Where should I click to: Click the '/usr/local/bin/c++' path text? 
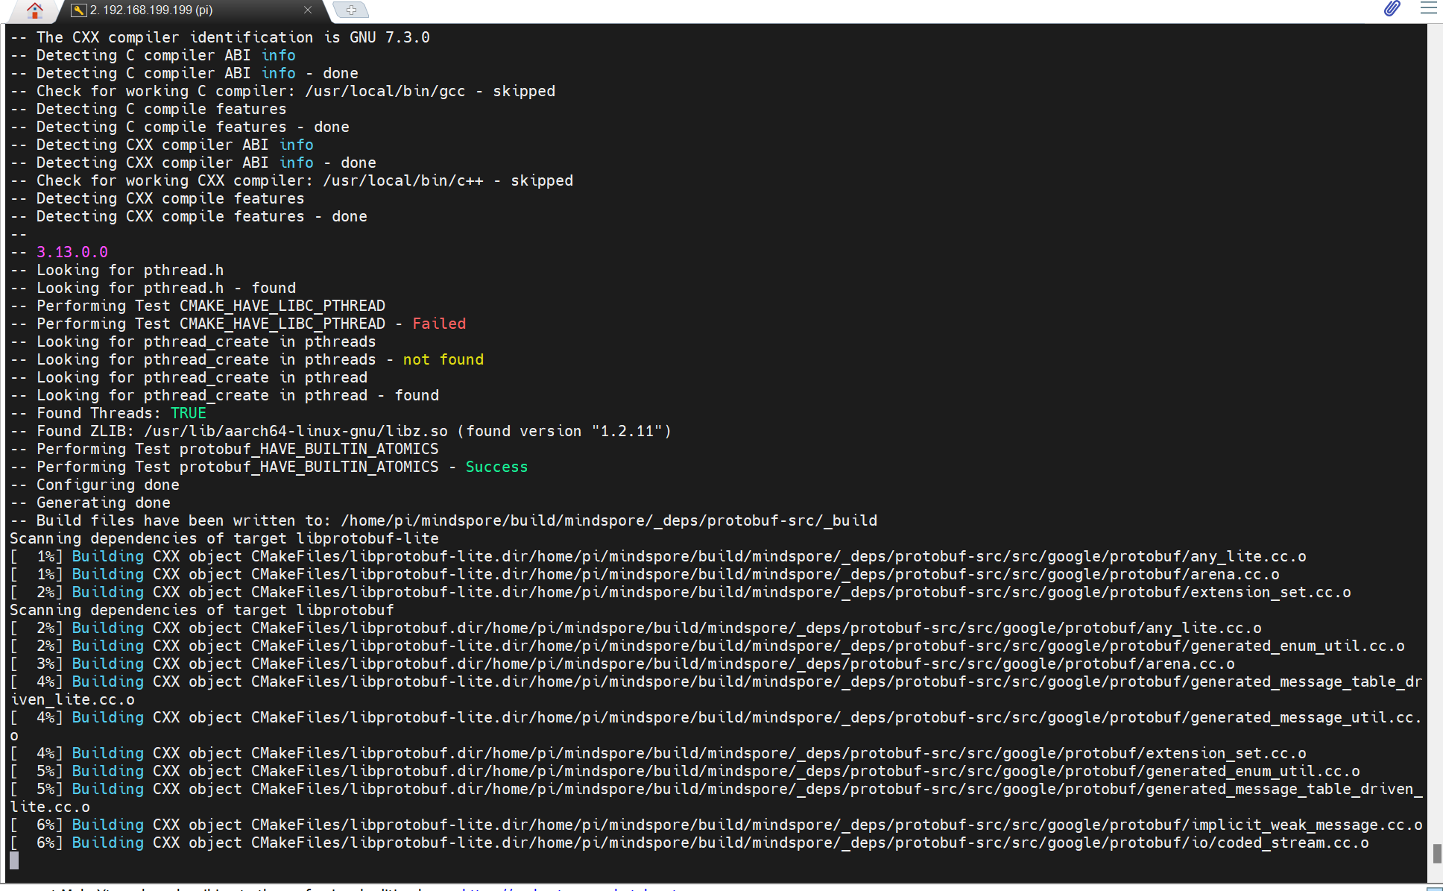[402, 180]
